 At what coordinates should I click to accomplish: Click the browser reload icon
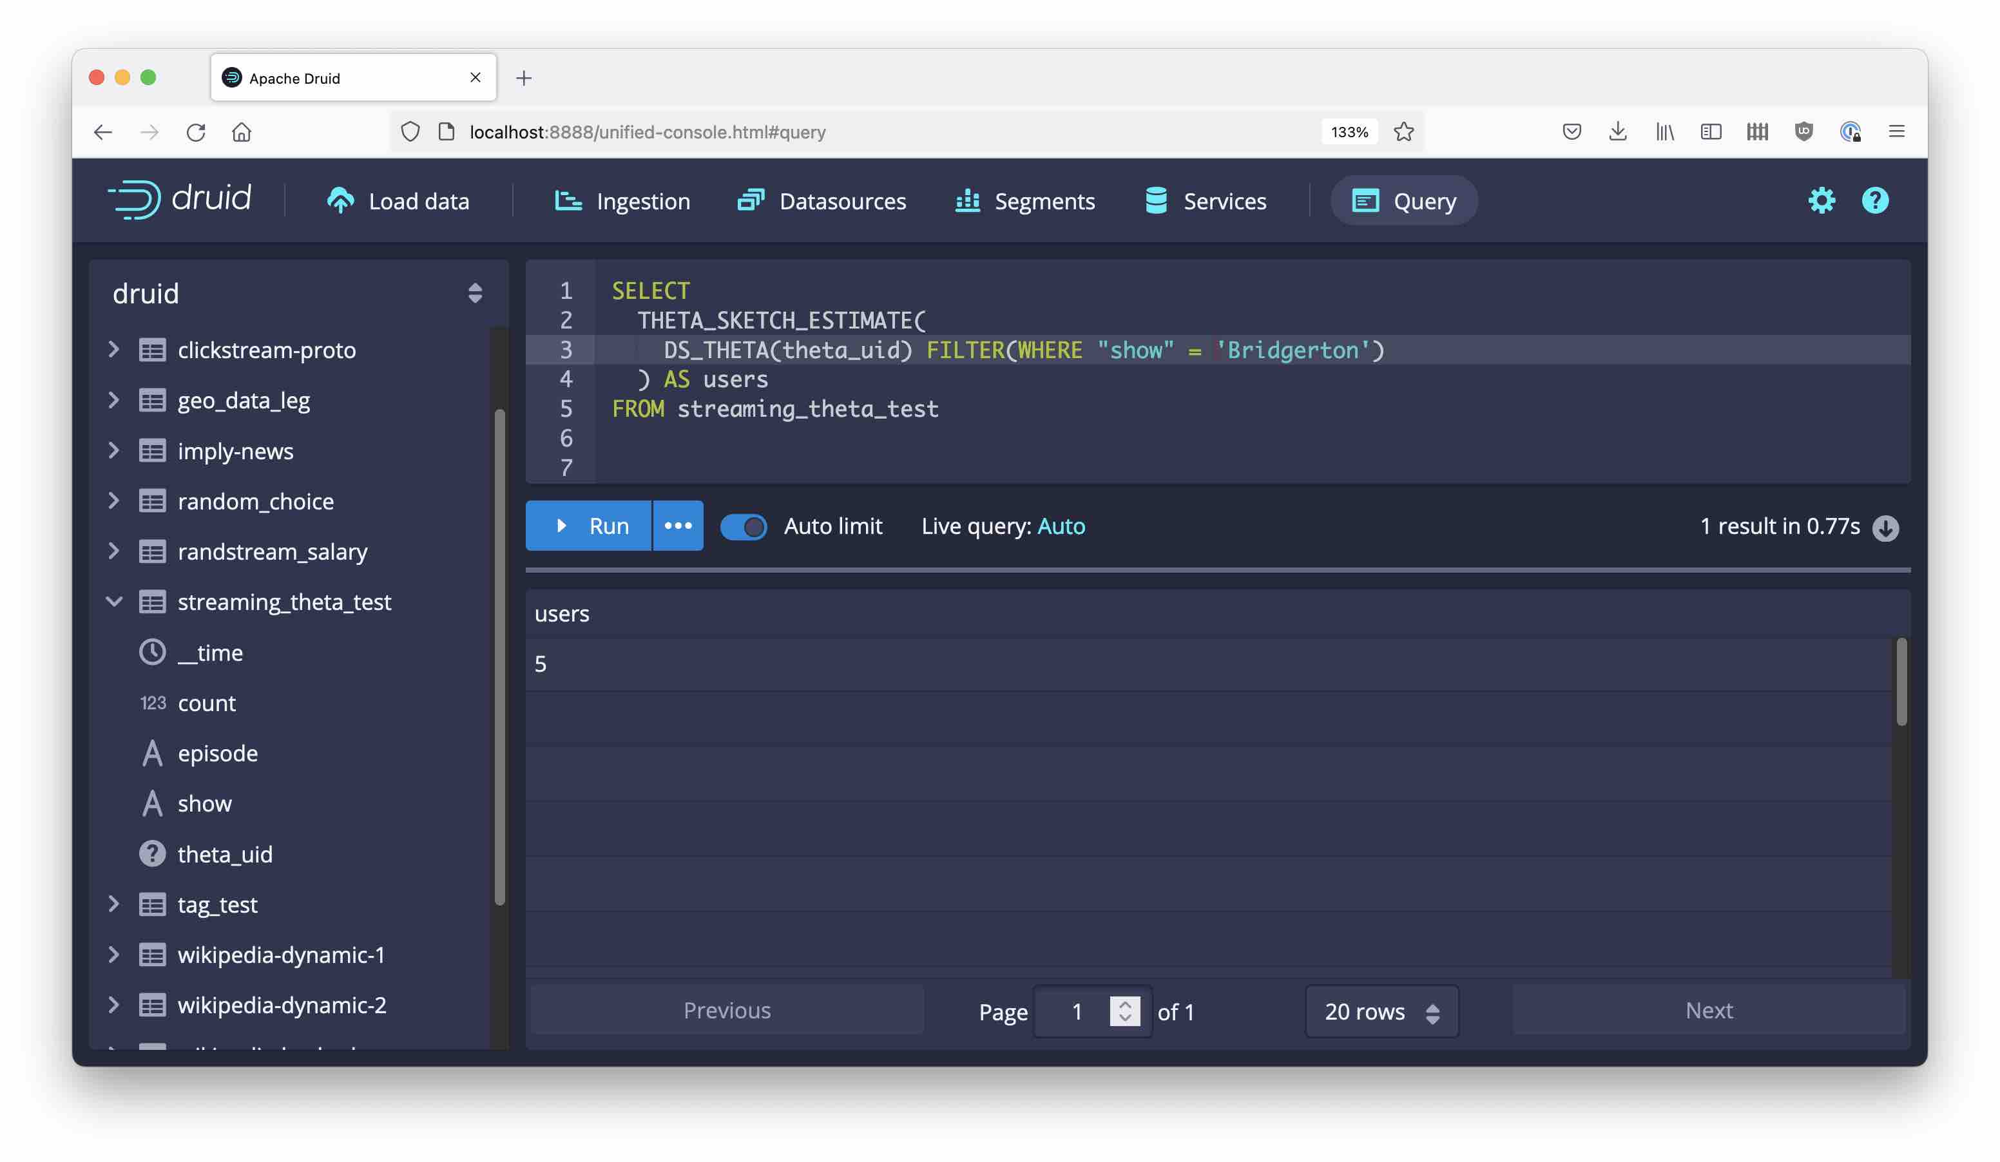click(196, 131)
